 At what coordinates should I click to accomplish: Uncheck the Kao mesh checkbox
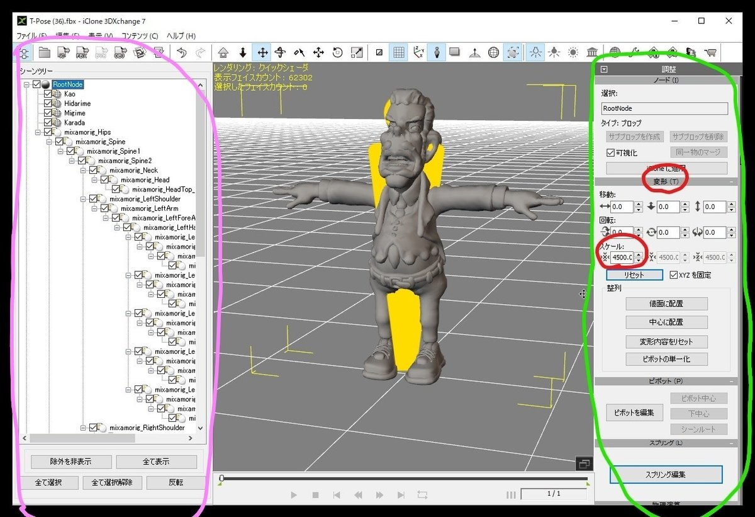[48, 94]
